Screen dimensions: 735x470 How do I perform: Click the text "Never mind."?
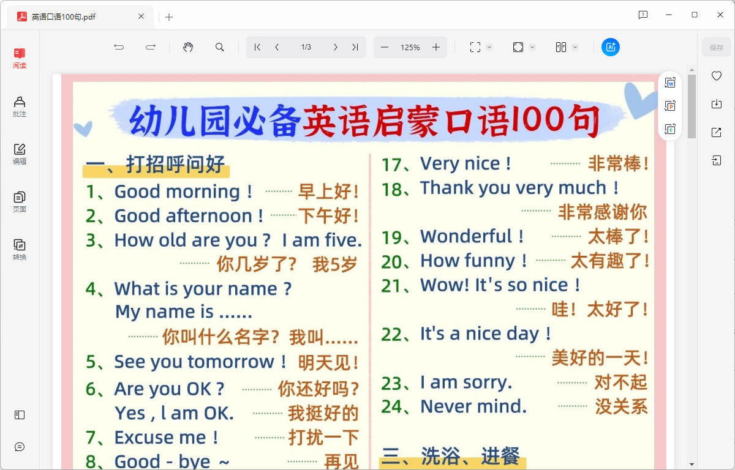473,406
